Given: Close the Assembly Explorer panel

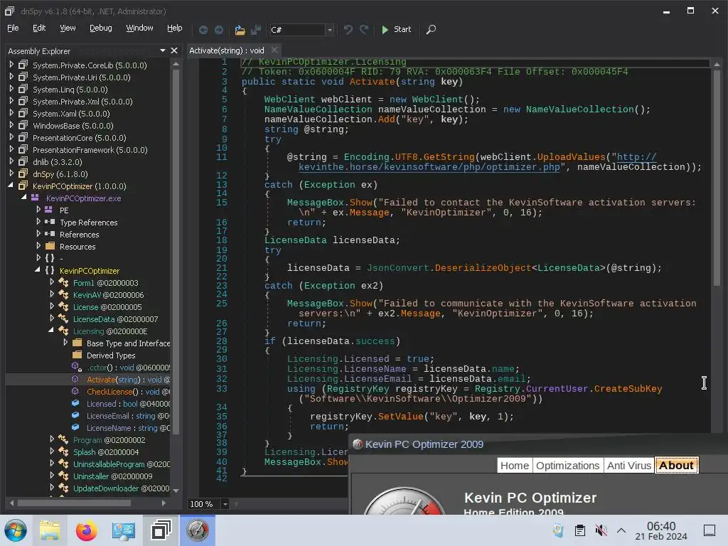Looking at the screenshot, I should 174,50.
